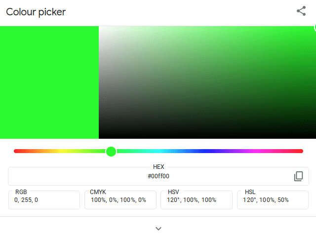This screenshot has height=238, width=316.
Task: Pick black at the gradient's bottom edge
Action: point(207,137)
